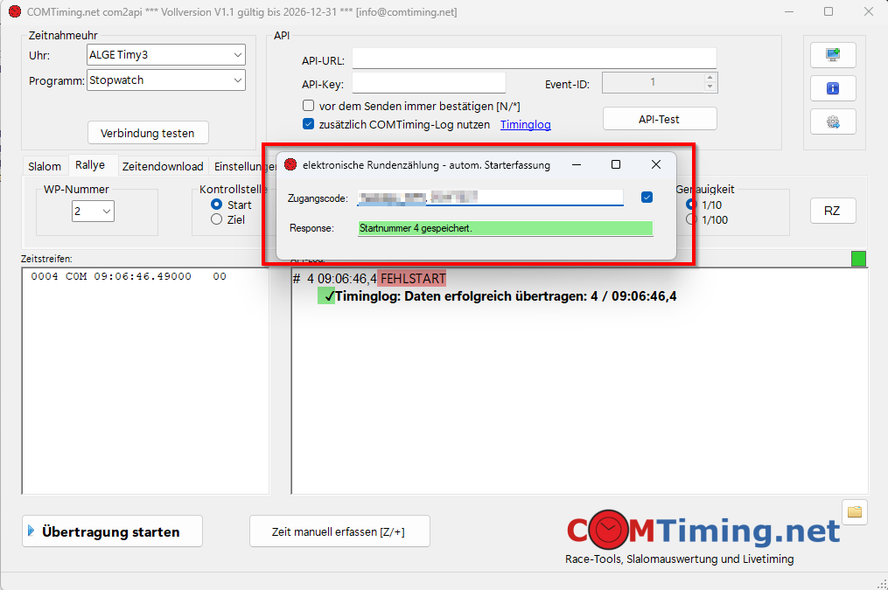Select the Ziel radio button

(217, 220)
